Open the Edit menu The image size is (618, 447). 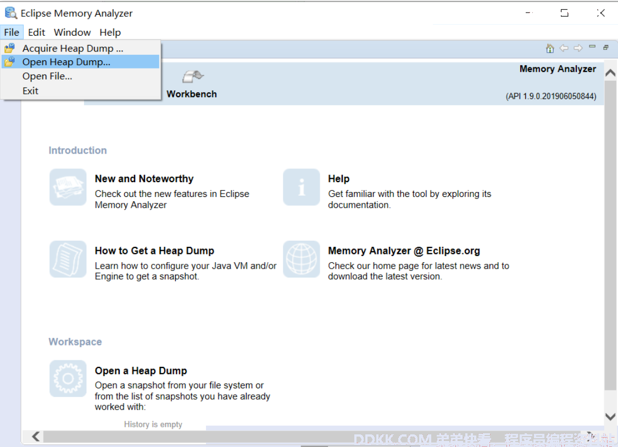pyautogui.click(x=36, y=32)
